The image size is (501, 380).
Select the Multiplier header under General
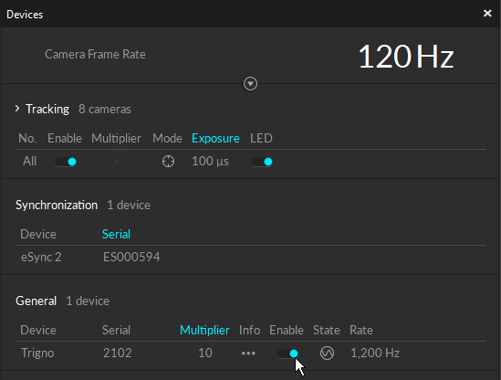pyautogui.click(x=204, y=330)
